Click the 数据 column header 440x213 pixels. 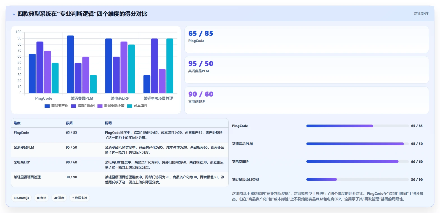[x=69, y=123]
